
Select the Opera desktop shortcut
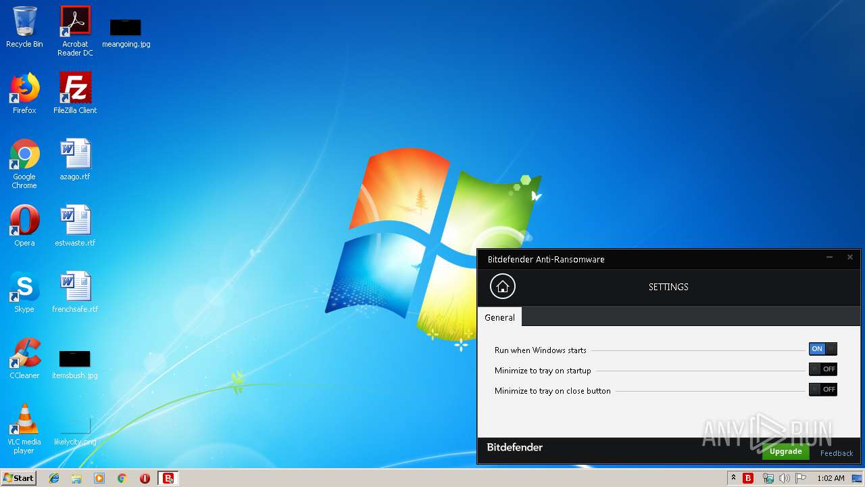click(x=24, y=226)
